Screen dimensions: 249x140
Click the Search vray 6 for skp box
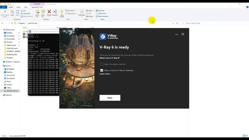[214, 23]
